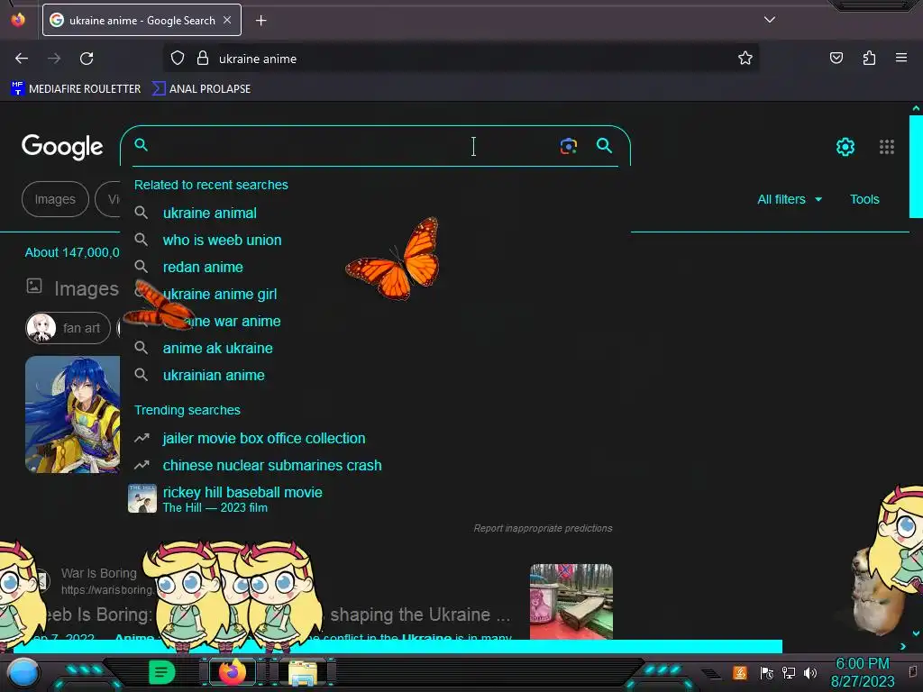The height and width of the screenshot is (692, 923).
Task: Click the orange Java tray icon
Action: (x=740, y=672)
